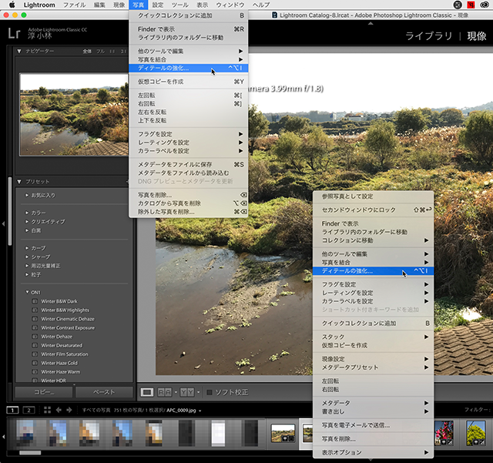Choose ディテールの強化 in the 写真 menu
This screenshot has height=463, width=493.
pos(188,68)
